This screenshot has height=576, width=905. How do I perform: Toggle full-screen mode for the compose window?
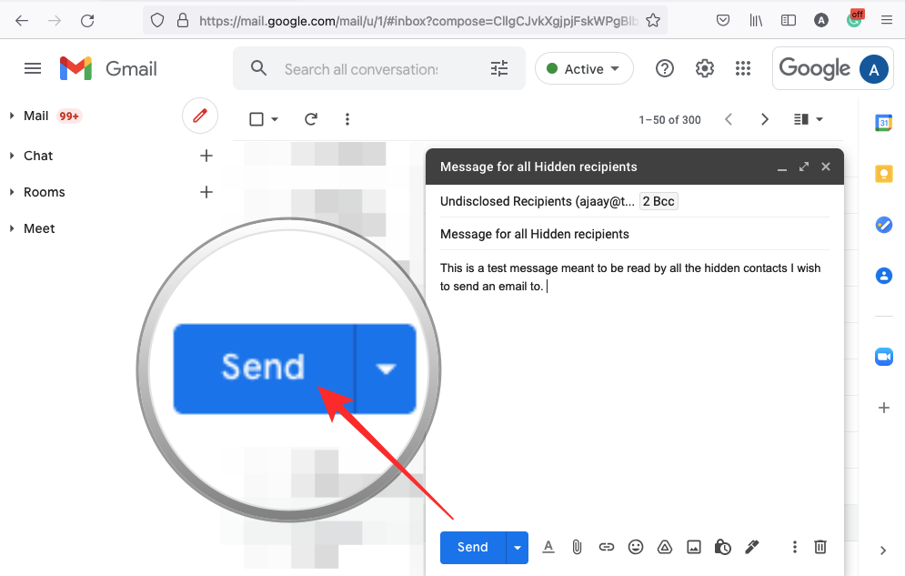[803, 167]
